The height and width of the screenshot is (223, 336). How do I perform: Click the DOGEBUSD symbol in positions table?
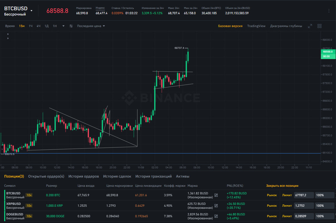pos(14,214)
